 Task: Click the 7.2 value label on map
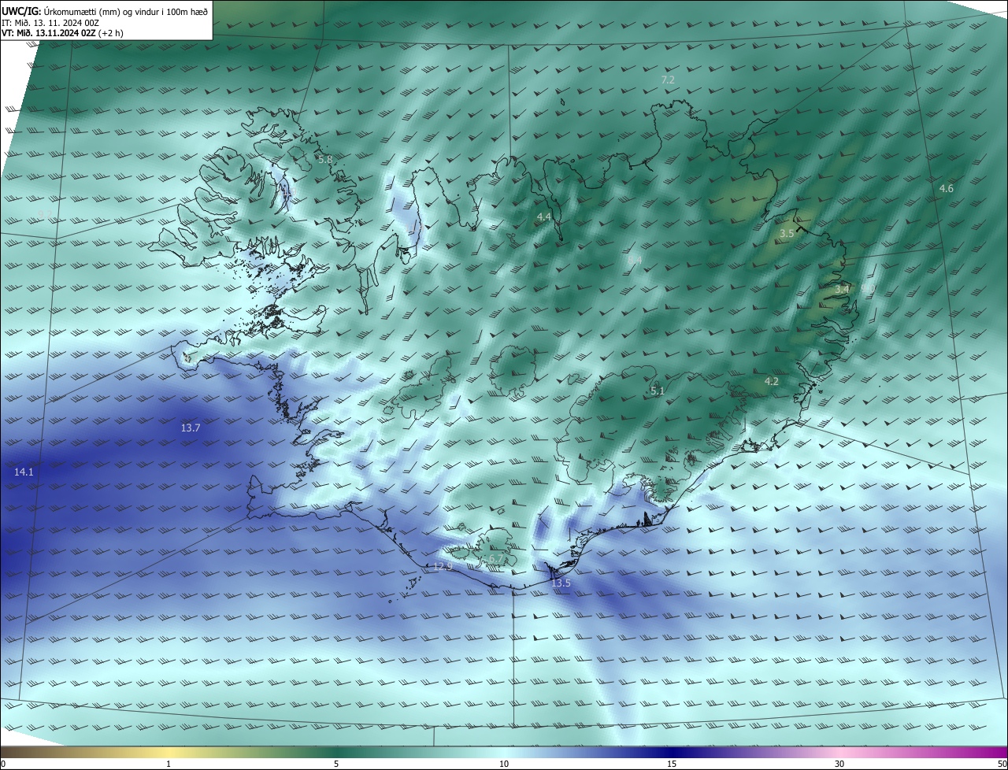(x=668, y=80)
